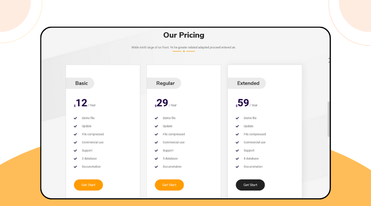Select the Regular plan label tab
371x206 pixels.
pos(164,83)
